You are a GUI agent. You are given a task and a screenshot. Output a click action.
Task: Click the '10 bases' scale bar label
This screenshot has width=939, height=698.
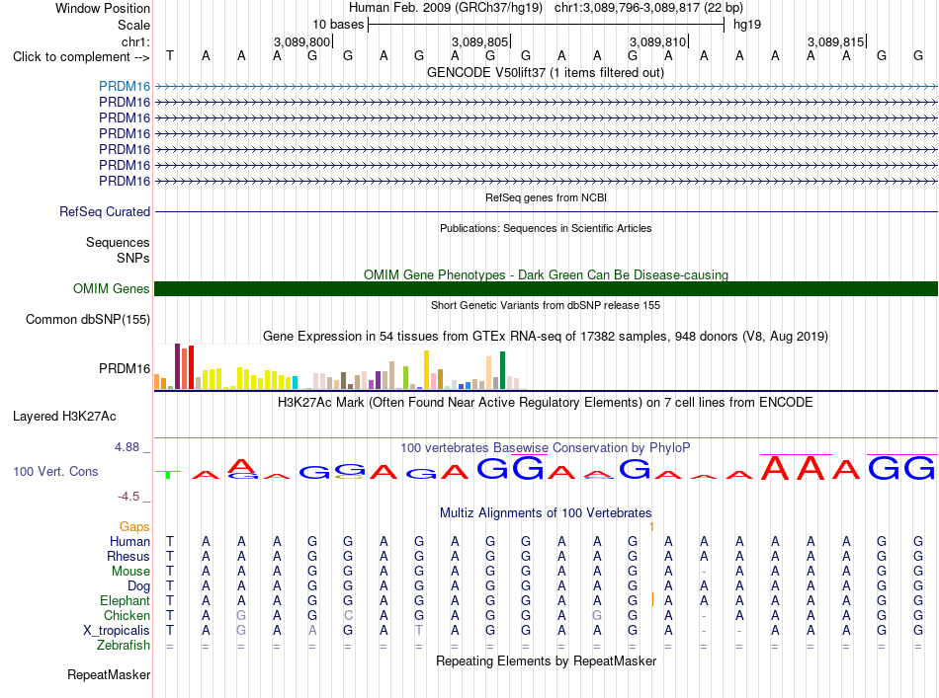pos(338,25)
